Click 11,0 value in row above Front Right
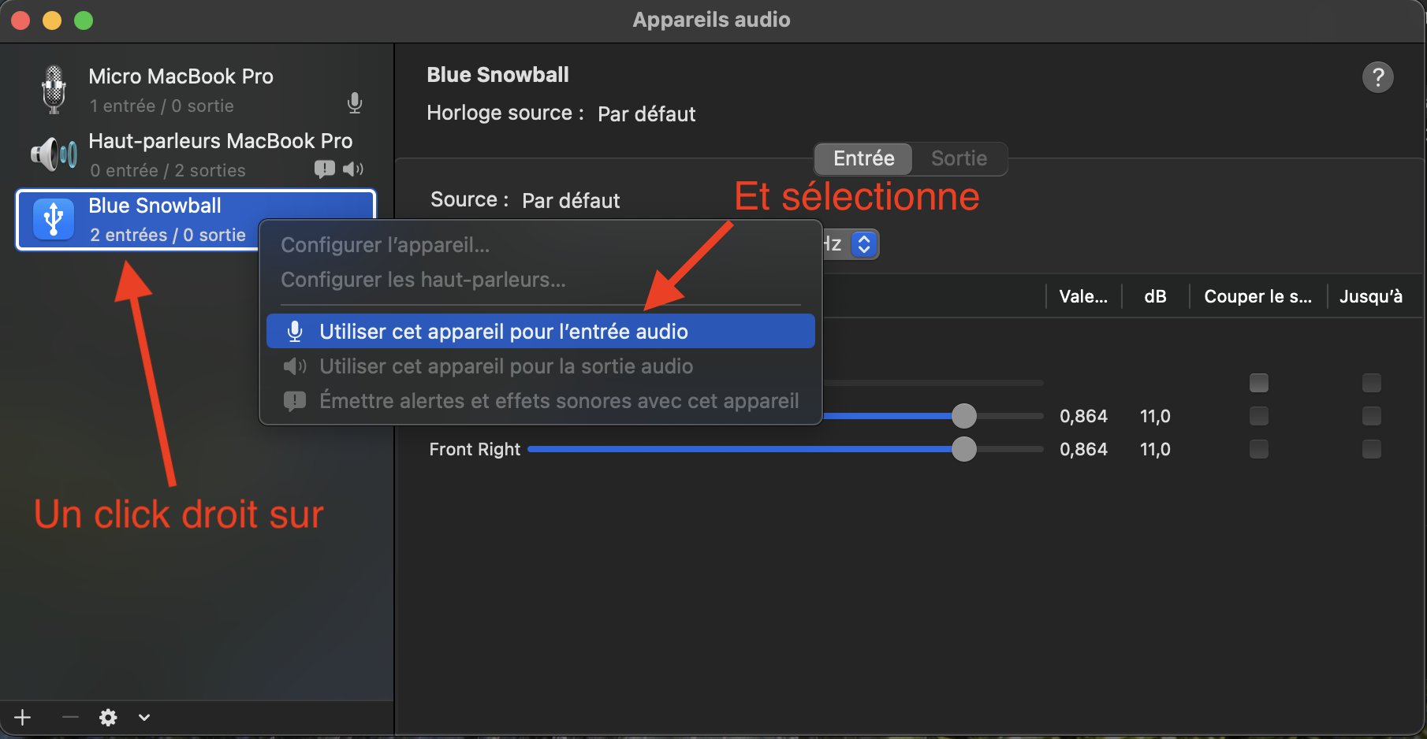Viewport: 1427px width, 739px height. 1155,416
